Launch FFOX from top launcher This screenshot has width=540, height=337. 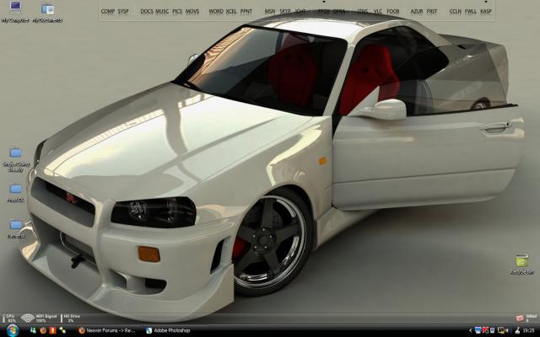pyautogui.click(x=324, y=11)
